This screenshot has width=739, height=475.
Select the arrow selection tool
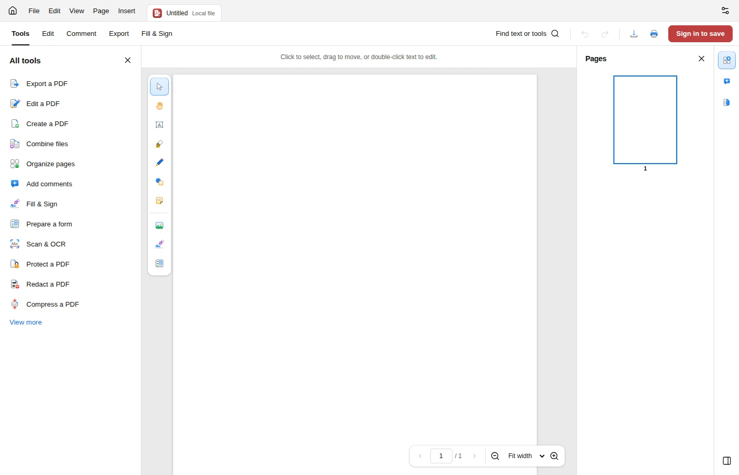(159, 87)
